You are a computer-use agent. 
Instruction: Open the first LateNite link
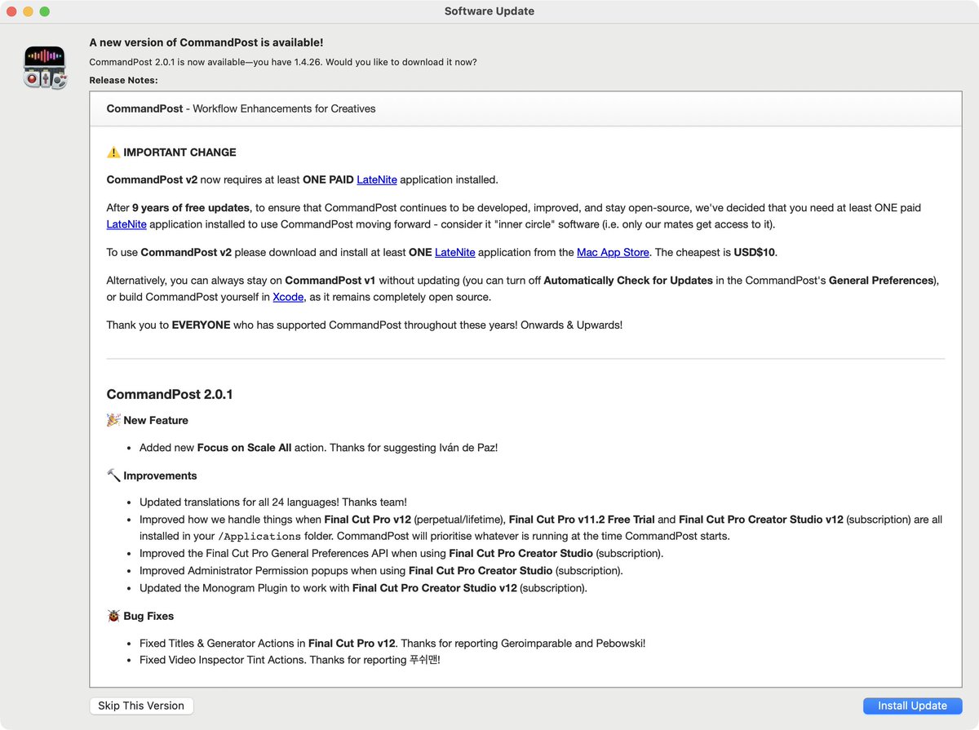377,179
